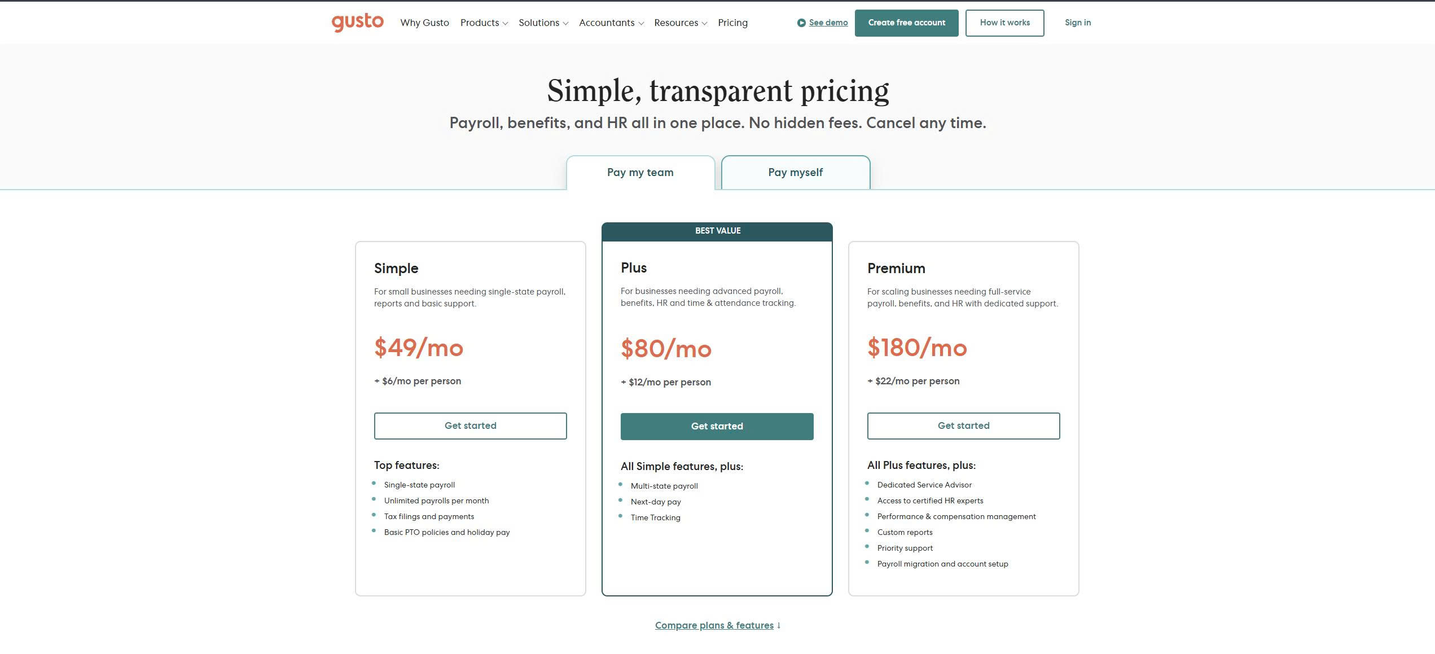Click the play icon next to See demo

click(x=801, y=23)
